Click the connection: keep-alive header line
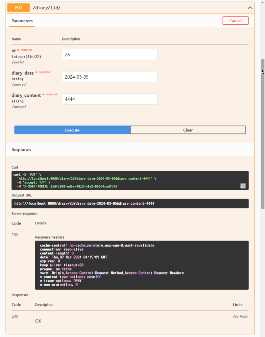 (61, 249)
